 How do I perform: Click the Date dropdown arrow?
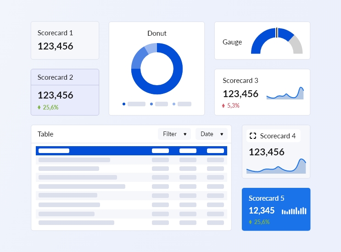(222, 134)
